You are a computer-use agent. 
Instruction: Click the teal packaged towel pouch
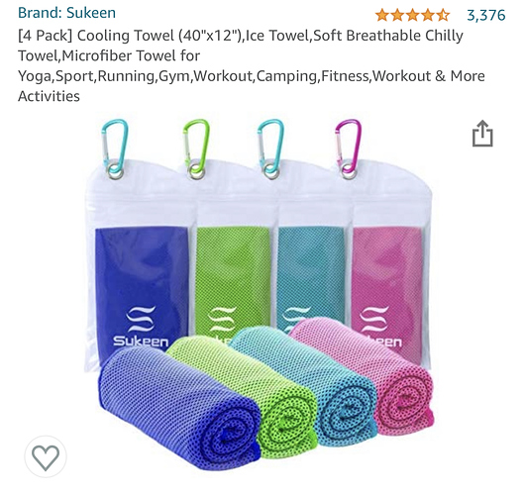(x=311, y=253)
